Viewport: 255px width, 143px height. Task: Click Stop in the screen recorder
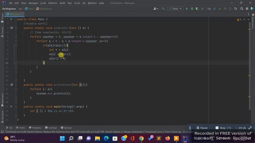coord(223,128)
